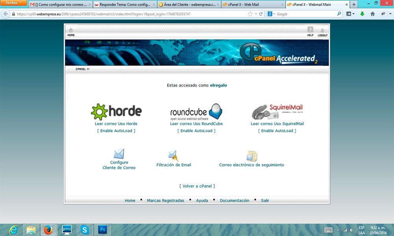Open the Horde webmail logo
Image resolution: width=394 pixels, height=236 pixels.
(116, 112)
